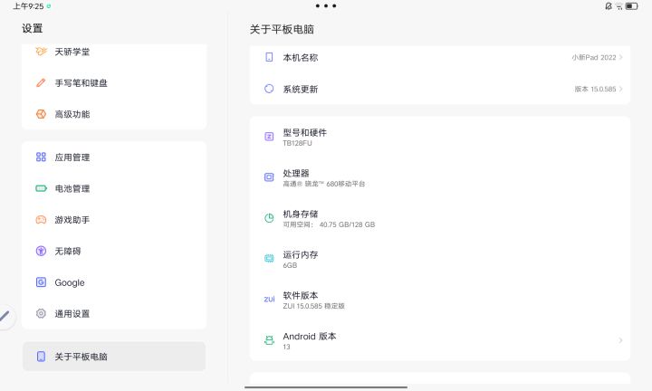This screenshot has width=652, height=391.
Task: Tap the Google G icon
Action: (41, 282)
